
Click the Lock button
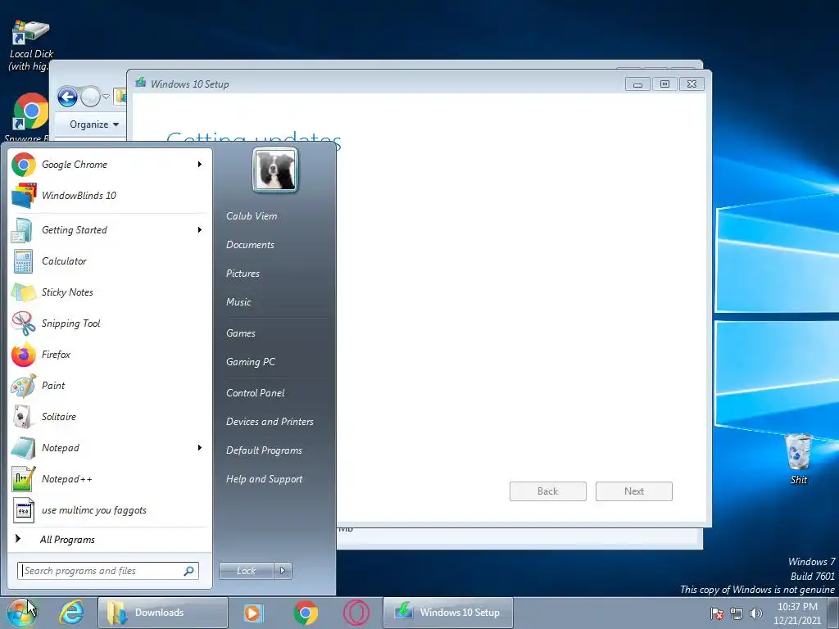(x=247, y=571)
